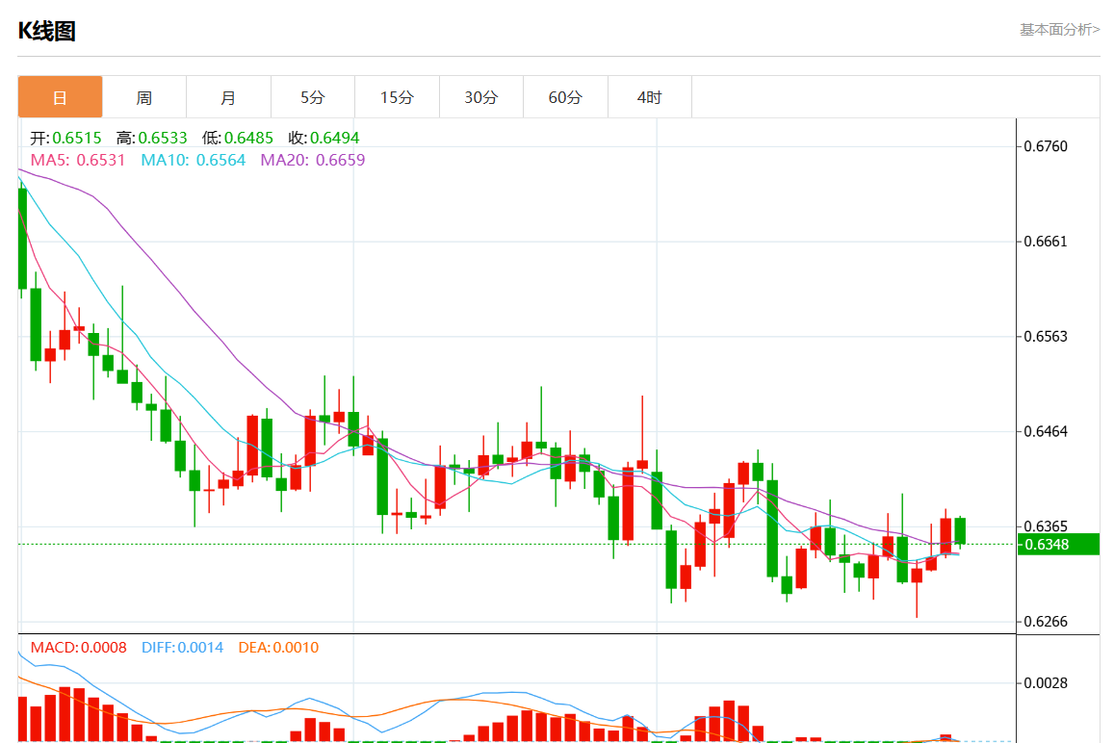Click the 开:0.6515 open value
Image resolution: width=1114 pixels, height=743 pixels.
point(66,137)
